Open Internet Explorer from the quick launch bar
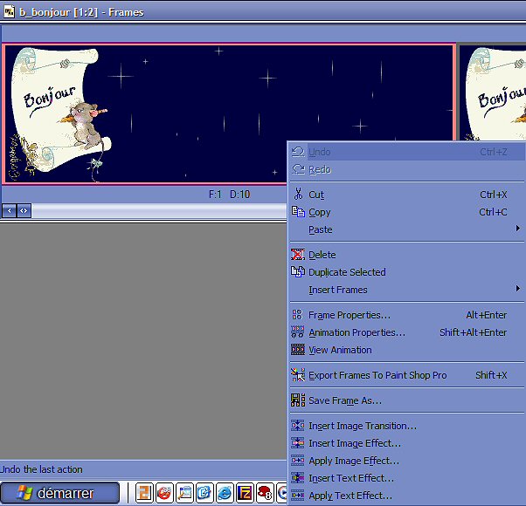This screenshot has height=506, width=526. coord(225,494)
